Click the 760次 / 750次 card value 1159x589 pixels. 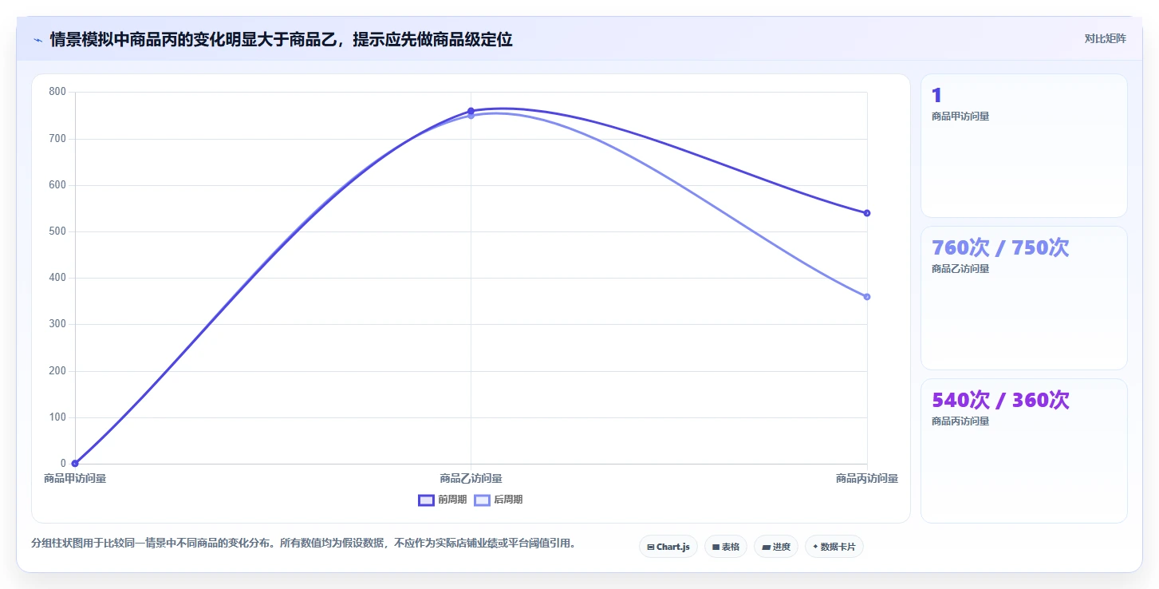tap(1000, 248)
